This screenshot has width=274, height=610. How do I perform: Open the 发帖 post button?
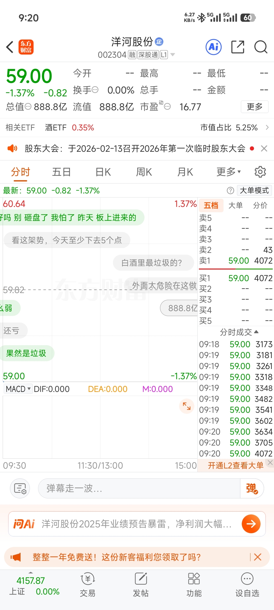tap(141, 585)
